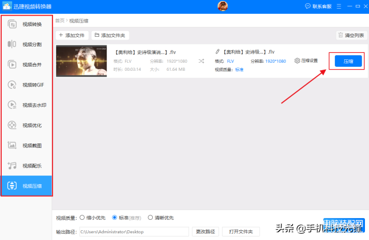The height and width of the screenshot is (240, 369).
Task: Click the user avatar in title bar
Action: click(223, 6)
